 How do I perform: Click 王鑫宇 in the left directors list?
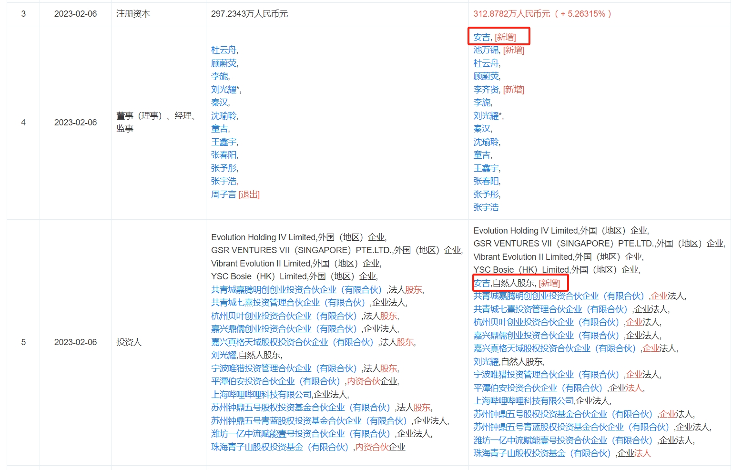coord(224,142)
